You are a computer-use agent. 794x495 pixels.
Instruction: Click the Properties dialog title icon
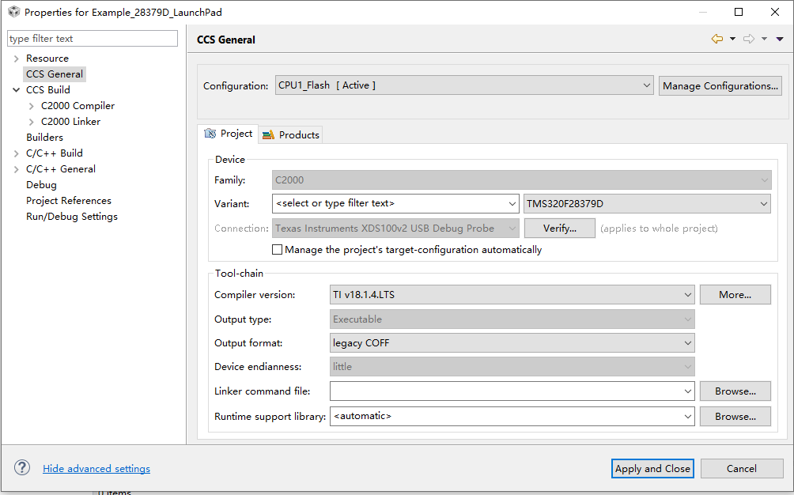pos(13,12)
